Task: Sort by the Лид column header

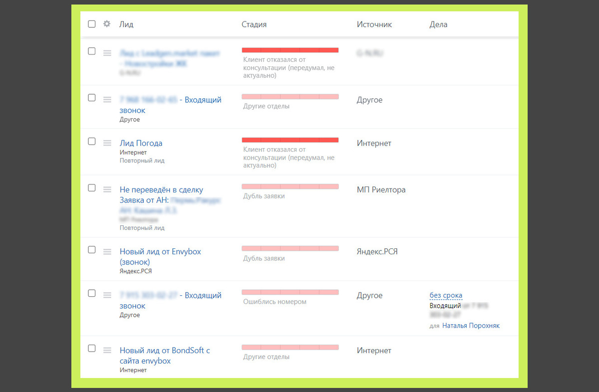Action: (126, 24)
